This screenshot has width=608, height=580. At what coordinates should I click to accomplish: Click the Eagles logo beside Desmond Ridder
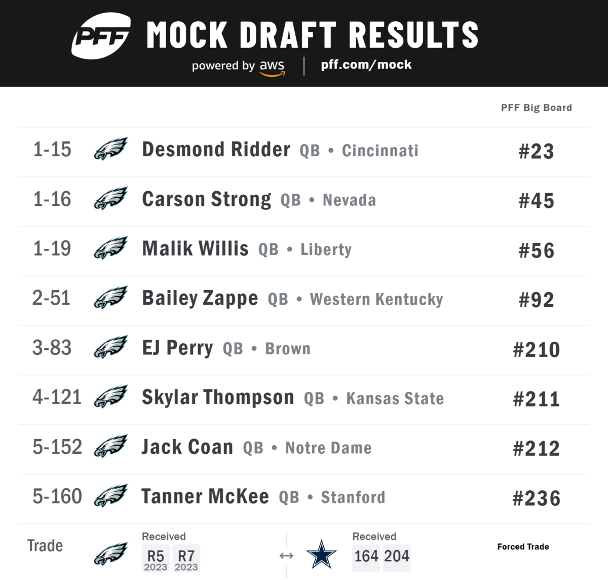click(x=111, y=149)
